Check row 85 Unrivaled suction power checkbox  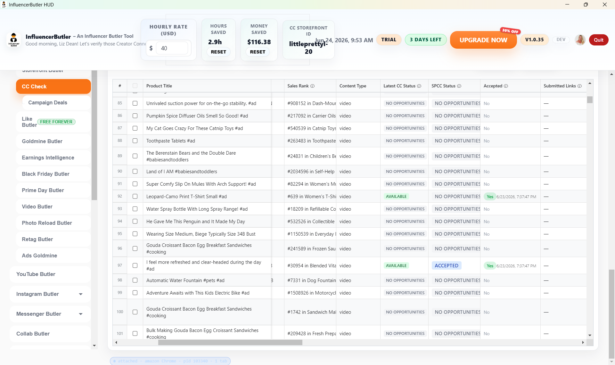[x=135, y=103]
